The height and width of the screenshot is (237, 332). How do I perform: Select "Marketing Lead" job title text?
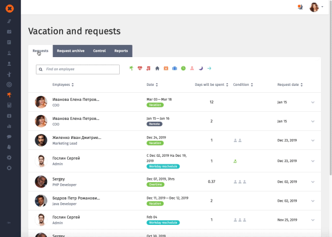point(65,144)
